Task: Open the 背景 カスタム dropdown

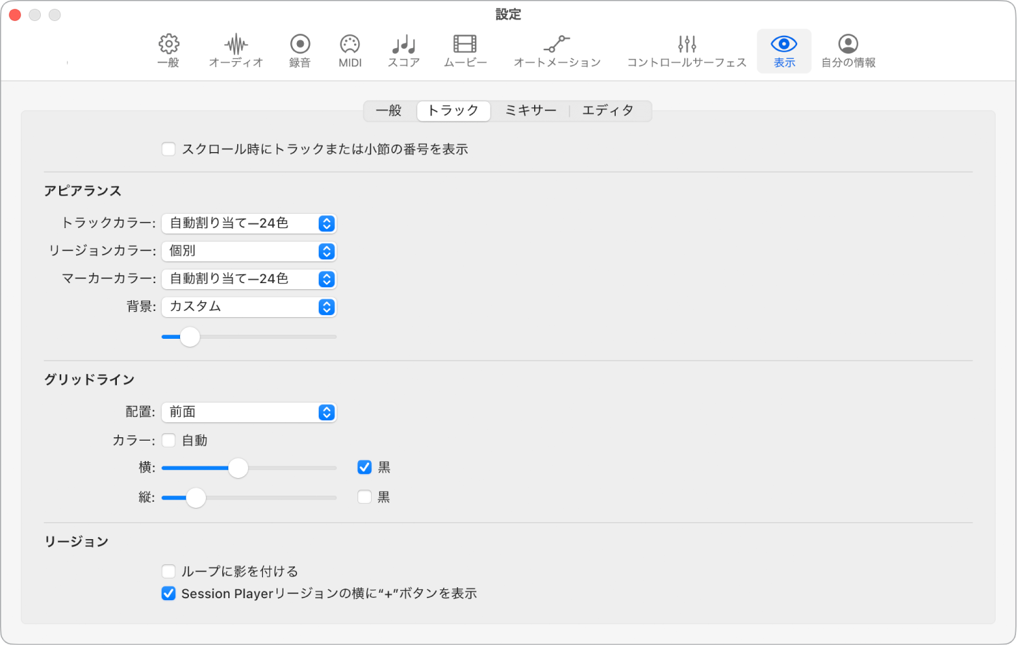Action: (x=249, y=307)
